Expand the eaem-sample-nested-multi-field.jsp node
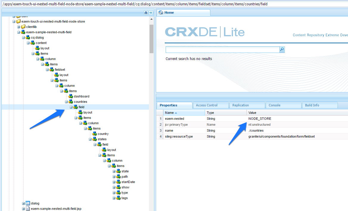 [23, 209]
